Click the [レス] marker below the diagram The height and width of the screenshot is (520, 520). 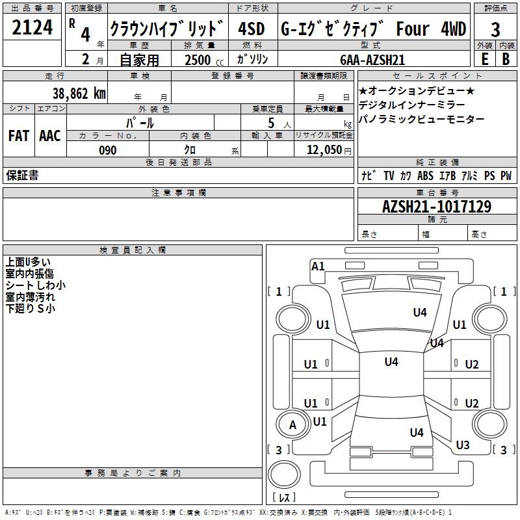[284, 498]
